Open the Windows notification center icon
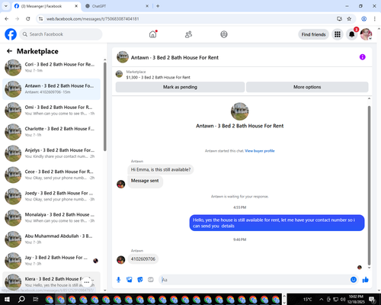381x305 pixels. [x=372, y=300]
